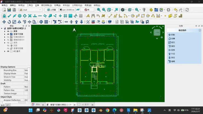This screenshot has height=114, width=203.
Task: Click the Draft Rotate tool icon
Action: tap(9, 22)
